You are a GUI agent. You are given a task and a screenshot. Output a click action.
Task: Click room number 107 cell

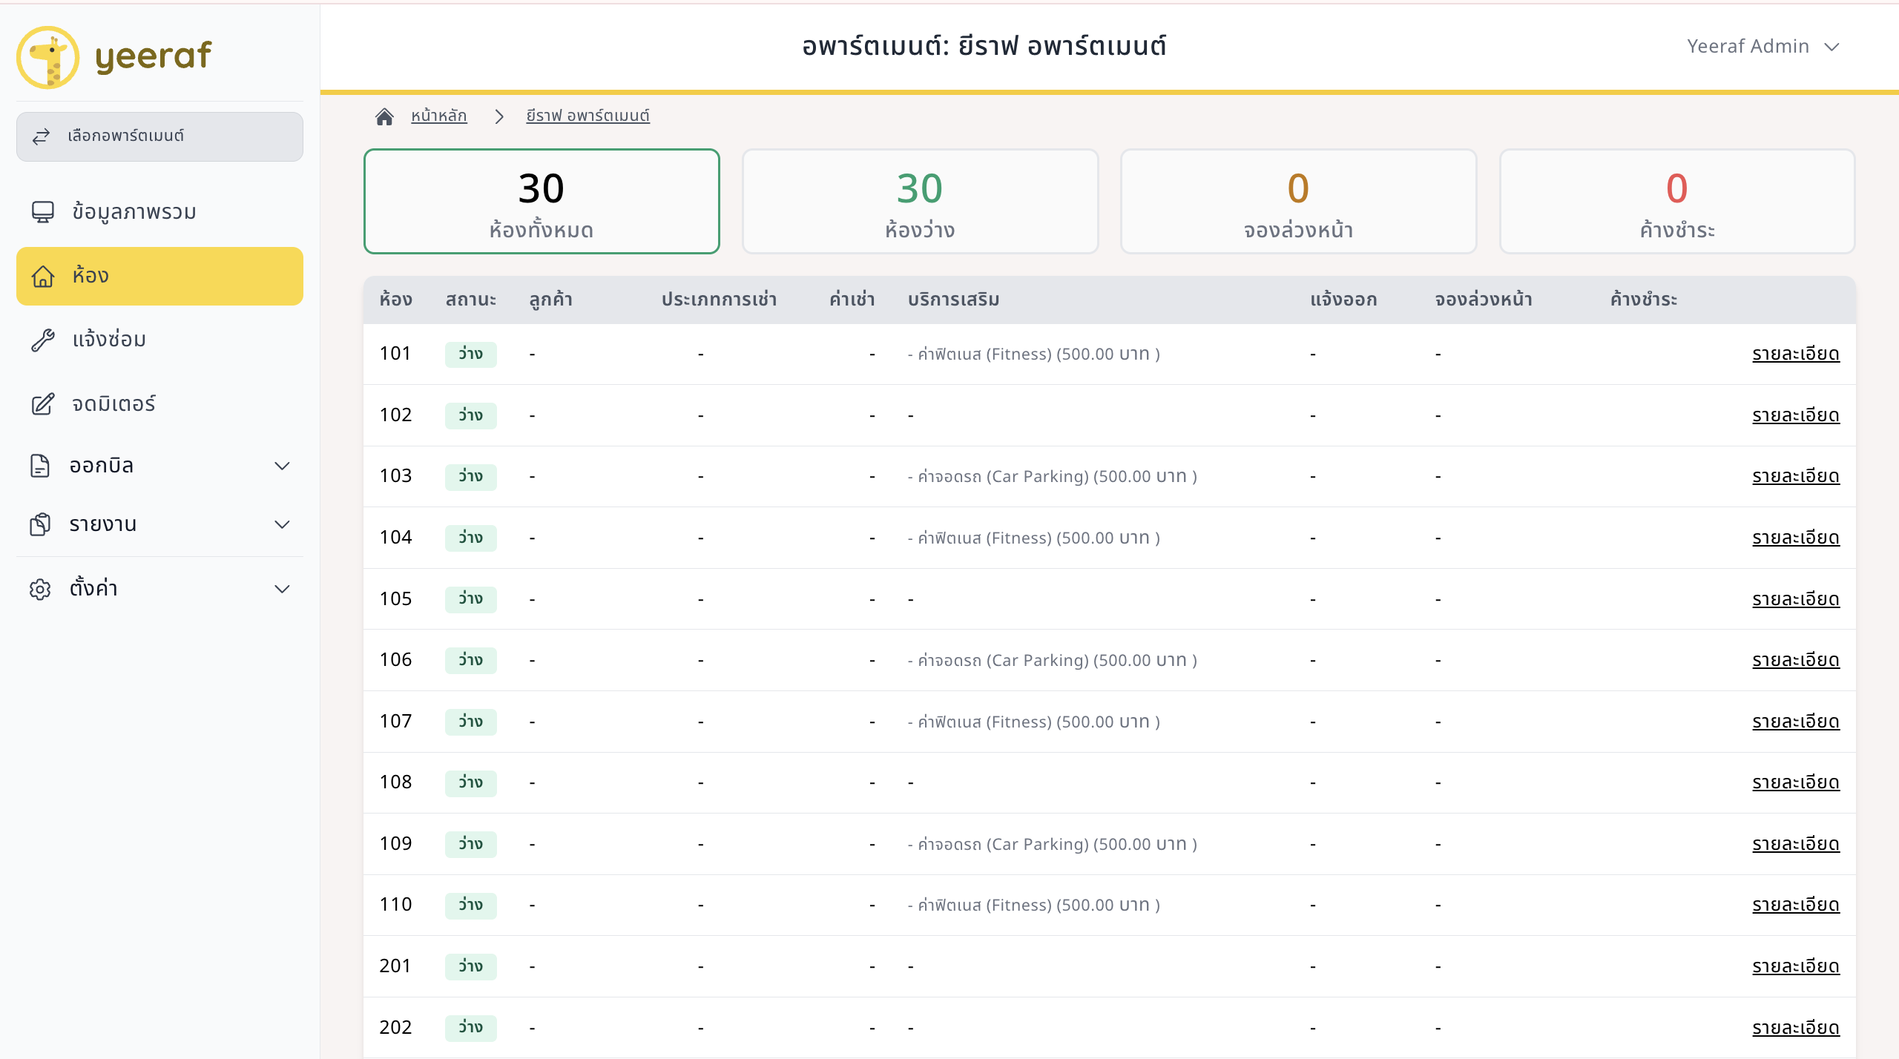click(x=395, y=722)
